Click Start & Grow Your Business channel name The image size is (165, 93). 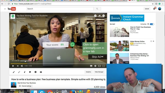tap(27, 83)
